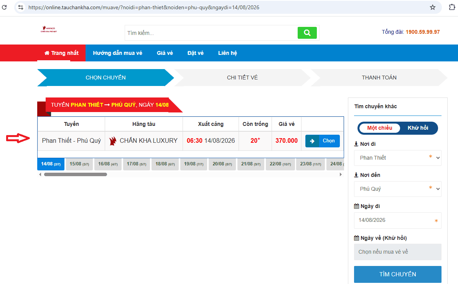
Task: Open Trang nhất menu item
Action: 61,53
